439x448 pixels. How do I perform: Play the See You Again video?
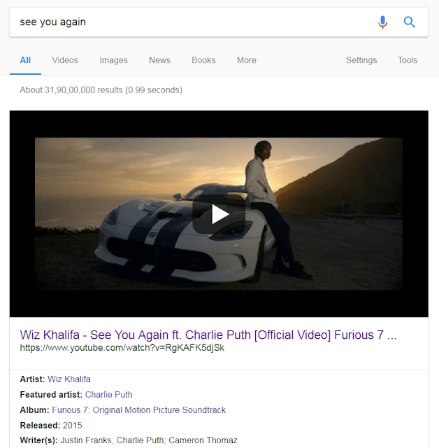(x=219, y=214)
